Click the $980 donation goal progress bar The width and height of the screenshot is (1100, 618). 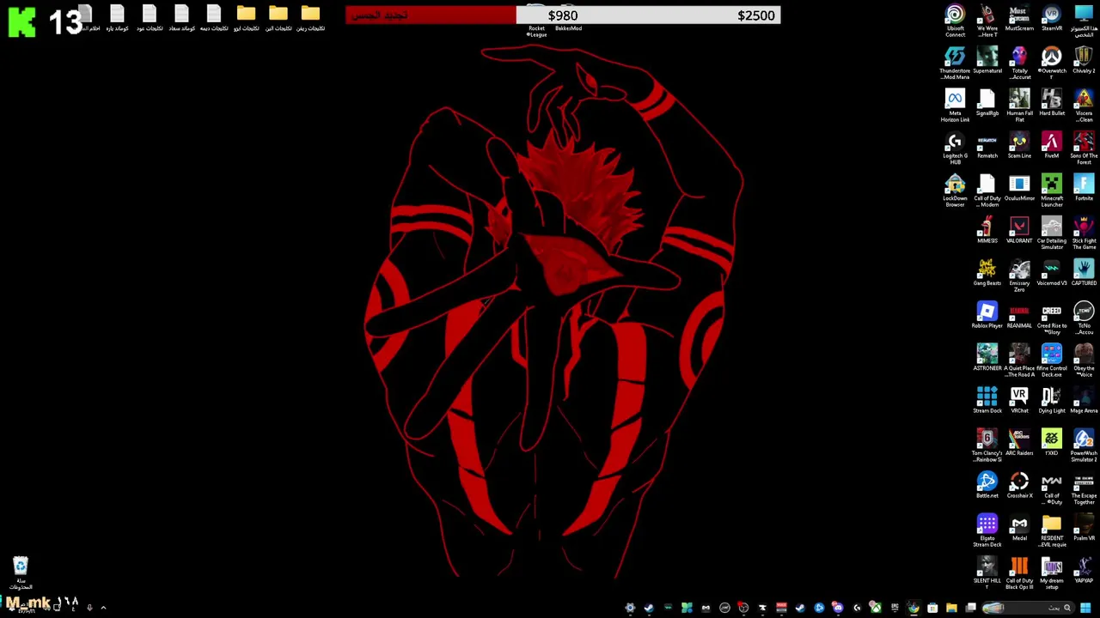(x=563, y=15)
